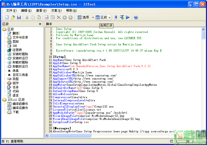Select 自定义消息 in the tree
This screenshot has height=145, width=207.
pos(20,75)
